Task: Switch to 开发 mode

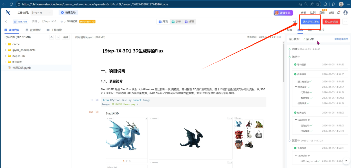Action: click(163, 21)
